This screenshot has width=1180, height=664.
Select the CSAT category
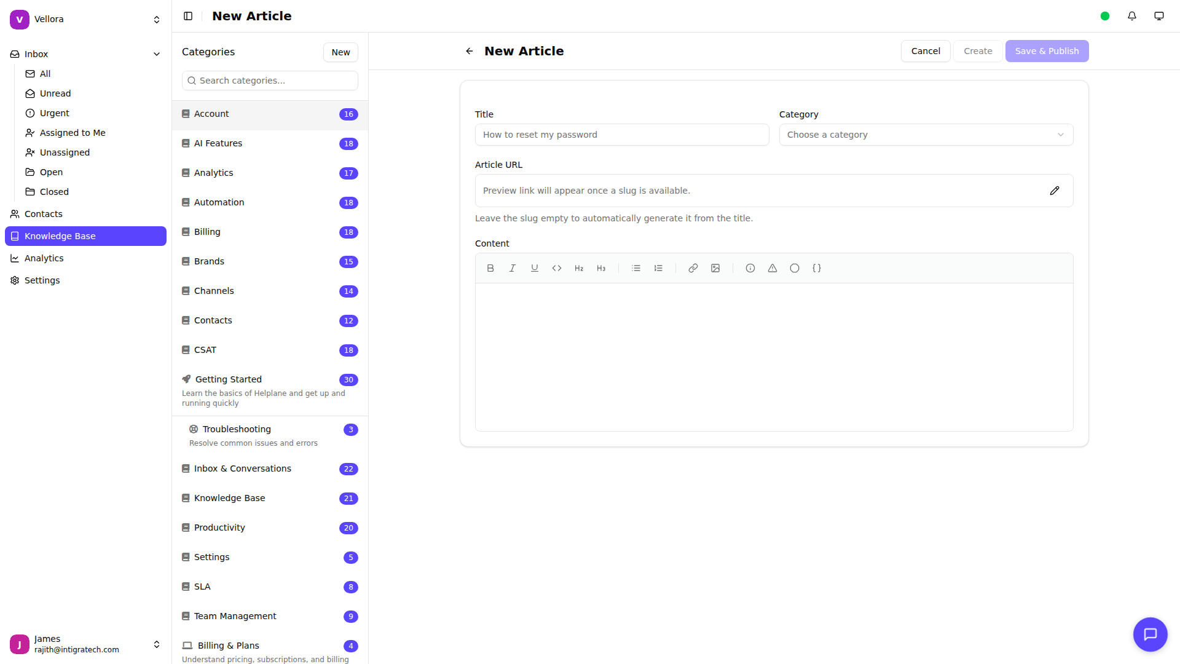(270, 350)
